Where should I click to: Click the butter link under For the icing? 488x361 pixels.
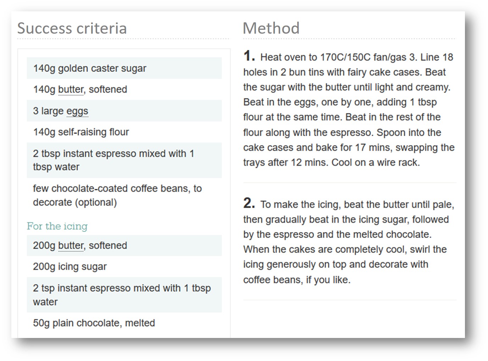71,246
